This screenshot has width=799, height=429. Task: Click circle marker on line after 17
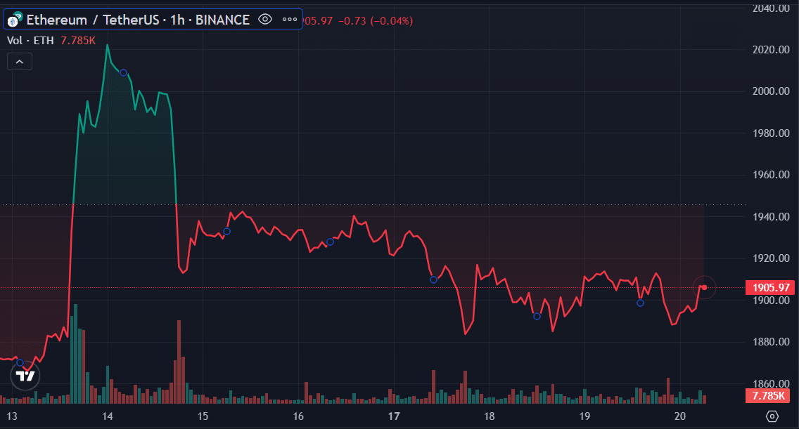(434, 280)
